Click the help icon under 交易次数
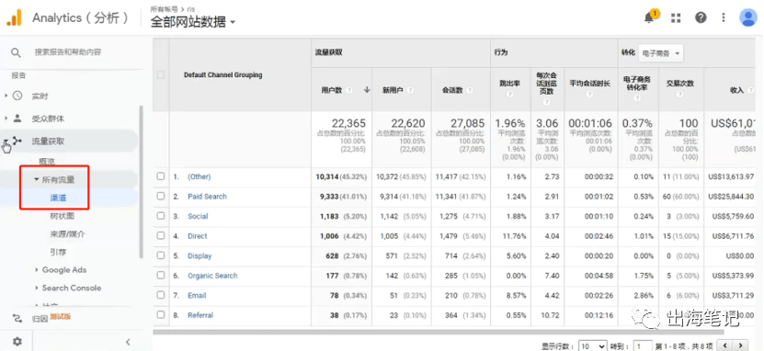The width and height of the screenshot is (764, 351). pos(679,94)
